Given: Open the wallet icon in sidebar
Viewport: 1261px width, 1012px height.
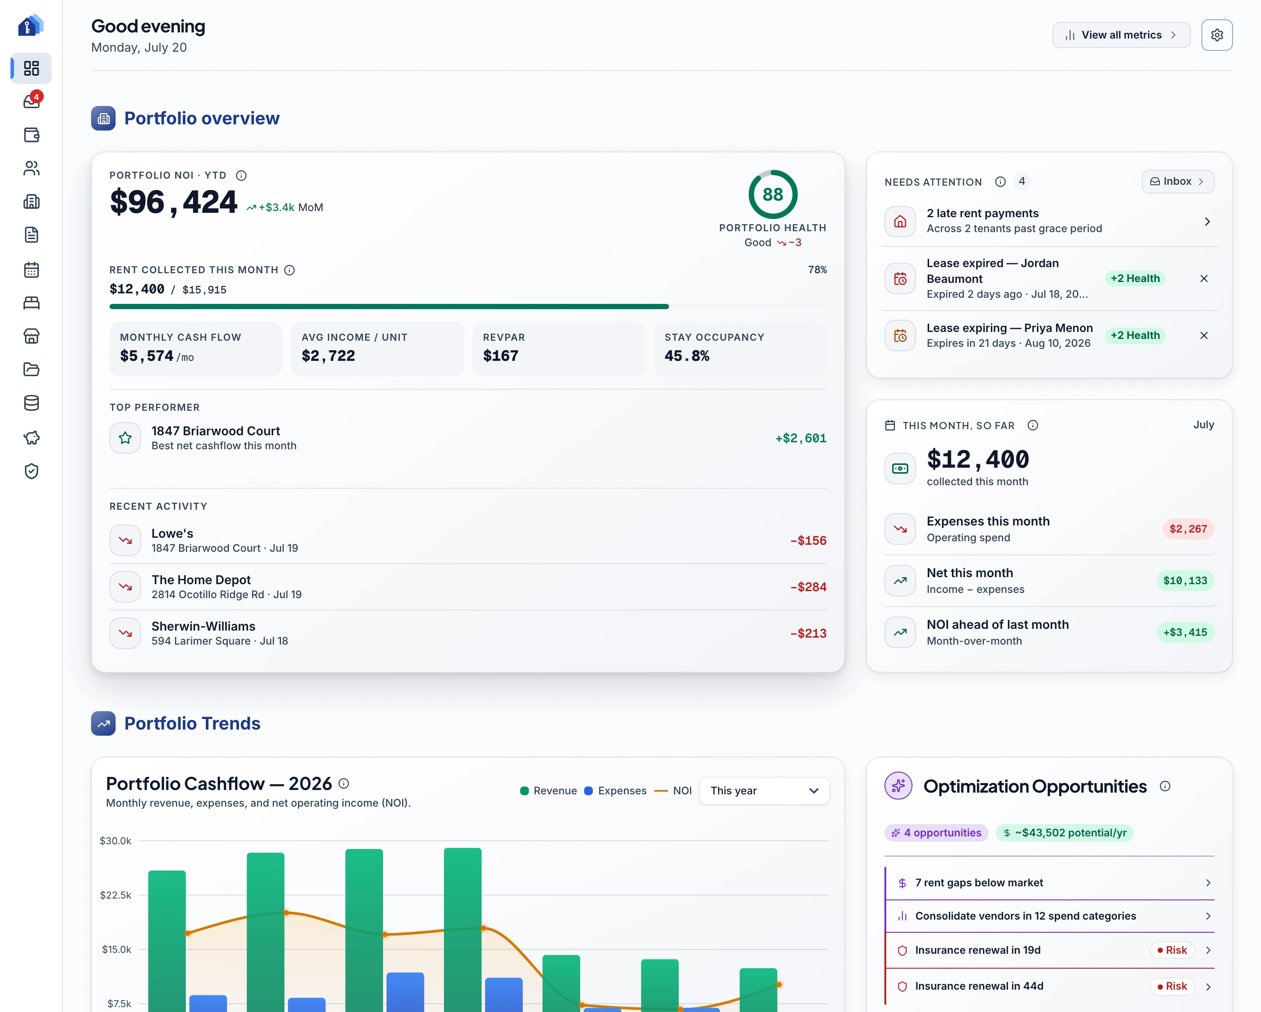Looking at the screenshot, I should [x=32, y=135].
